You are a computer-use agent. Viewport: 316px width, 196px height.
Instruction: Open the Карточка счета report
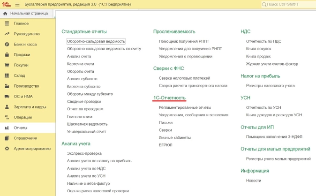(81, 64)
